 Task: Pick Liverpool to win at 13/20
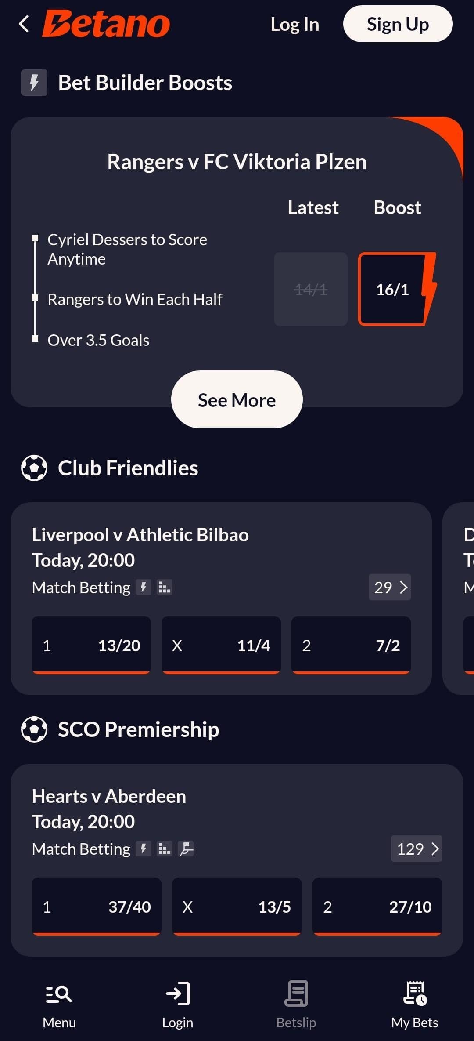click(91, 645)
